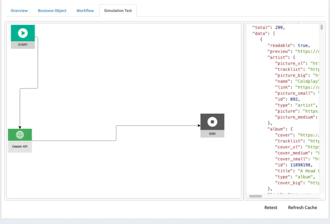
Task: Select the END node label
Action: tap(212, 134)
